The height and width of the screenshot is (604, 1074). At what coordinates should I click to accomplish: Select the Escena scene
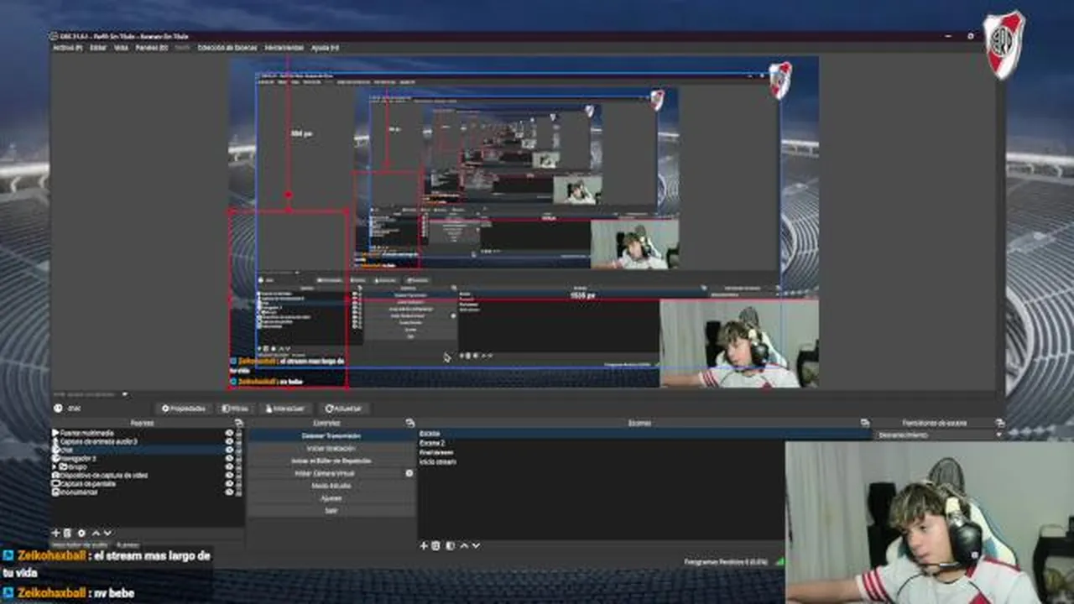644,434
